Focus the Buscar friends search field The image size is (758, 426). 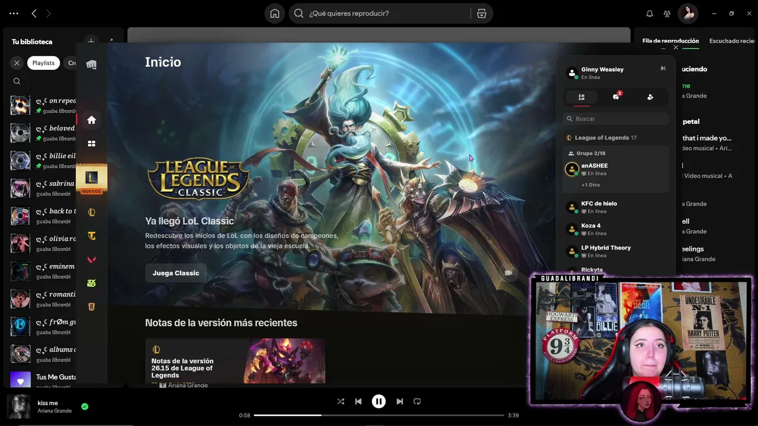pos(616,118)
